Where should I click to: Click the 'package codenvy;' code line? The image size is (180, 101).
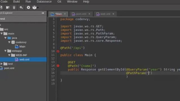point(75,19)
